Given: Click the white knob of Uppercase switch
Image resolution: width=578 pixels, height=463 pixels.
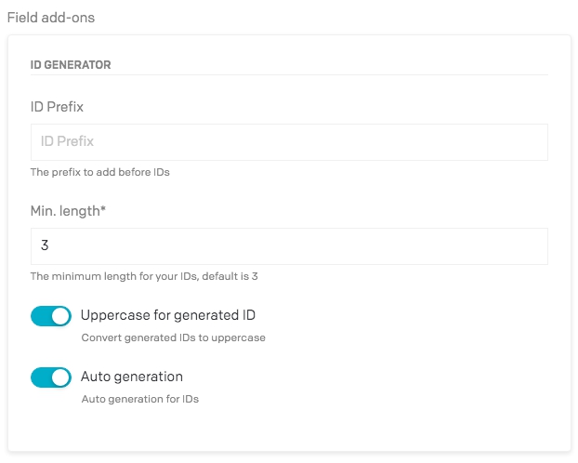Looking at the screenshot, I should tap(60, 316).
